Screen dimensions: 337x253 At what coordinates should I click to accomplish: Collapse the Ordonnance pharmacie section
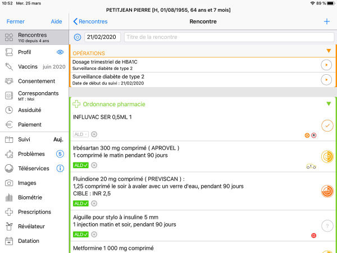(329, 104)
